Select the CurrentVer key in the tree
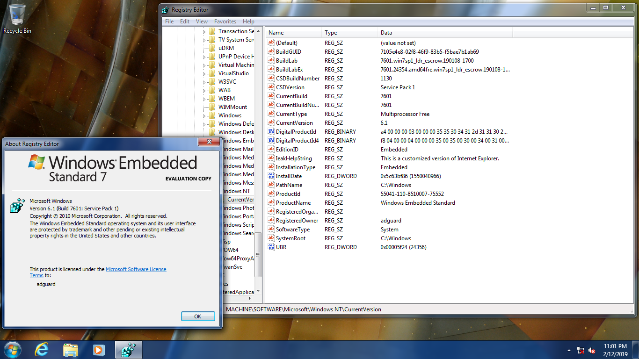Screen dimensions: 639x359 coord(240,200)
